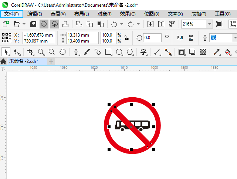Click the bus prohibition sign graphic
The image size is (237, 179).
(132, 125)
